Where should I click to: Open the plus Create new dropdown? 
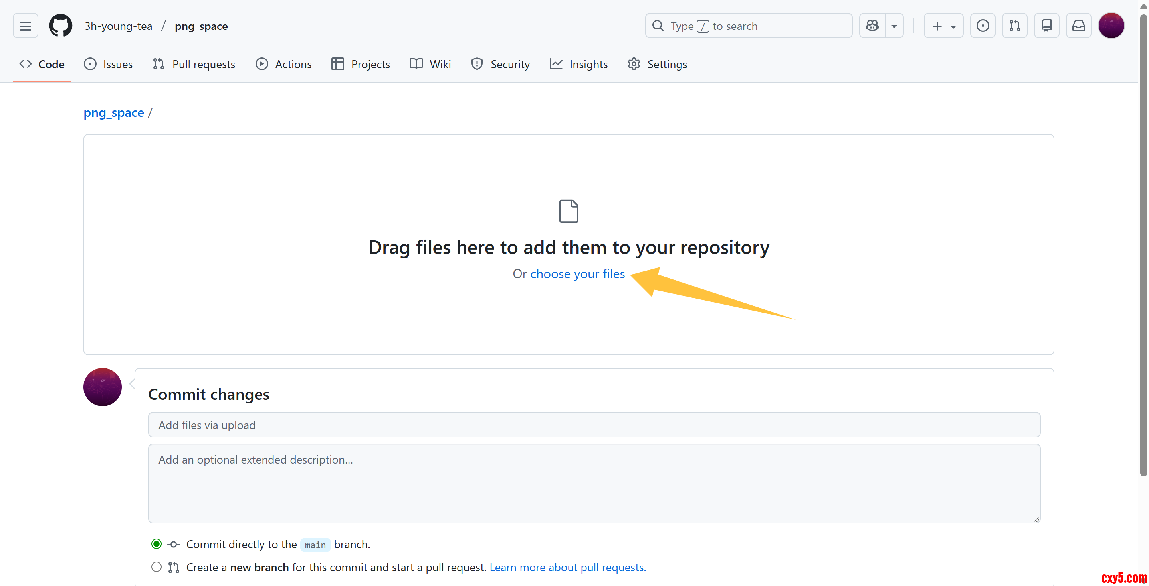[x=943, y=26]
